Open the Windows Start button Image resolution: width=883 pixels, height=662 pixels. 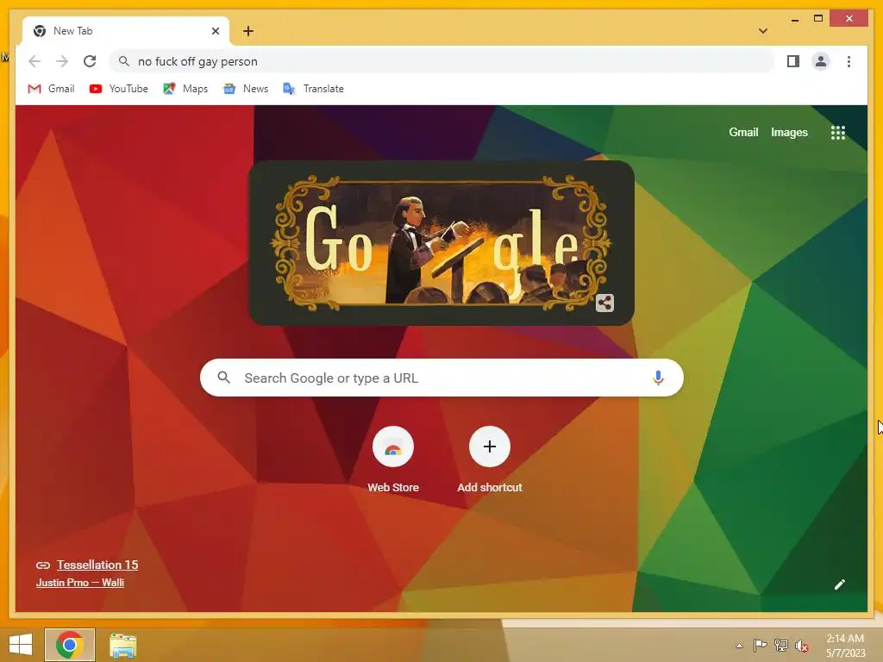click(21, 645)
